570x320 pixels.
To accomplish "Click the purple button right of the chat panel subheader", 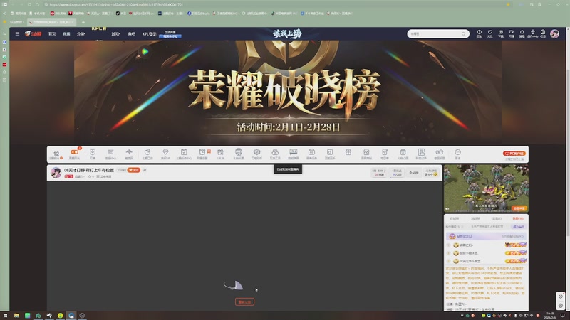I will tap(519, 227).
